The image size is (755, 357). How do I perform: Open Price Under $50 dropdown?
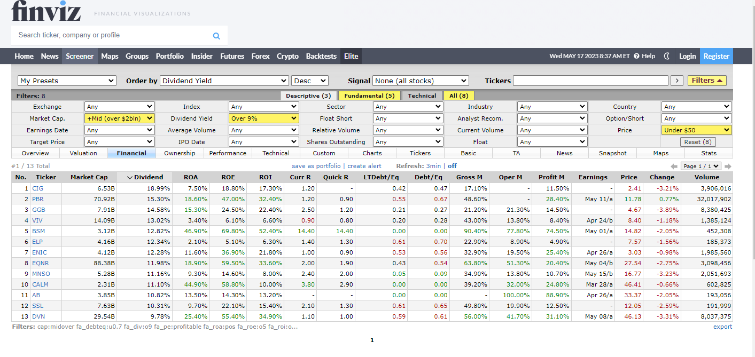(697, 130)
